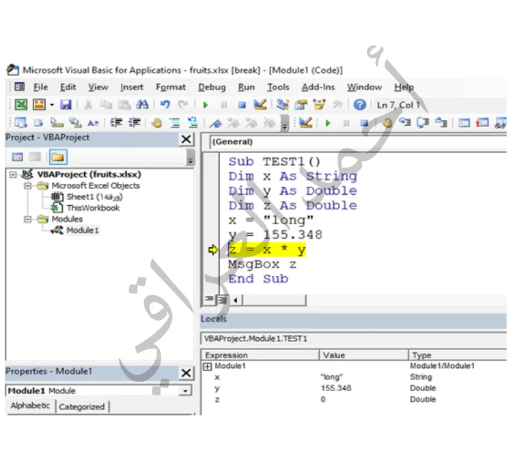Click the Insert UserForm icon

tap(39, 105)
